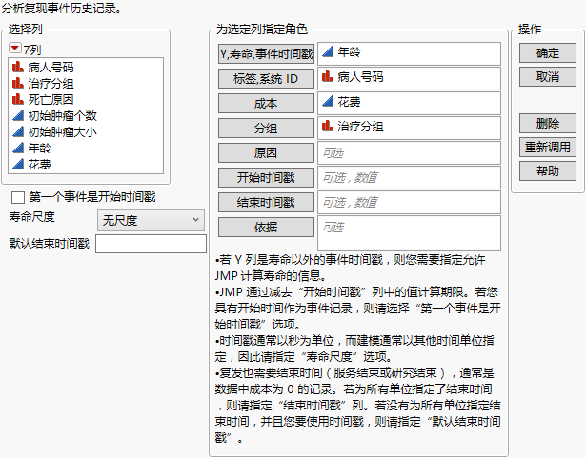
Task: Click the 帮助 button
Action: [548, 171]
